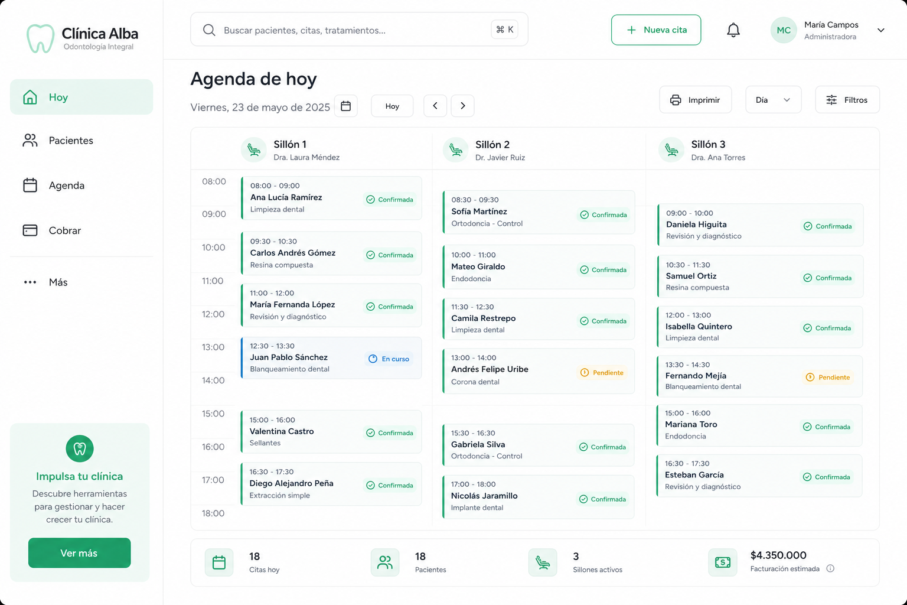This screenshot has width=907, height=605.
Task: Jump to today with the Hoy button
Action: click(x=392, y=106)
